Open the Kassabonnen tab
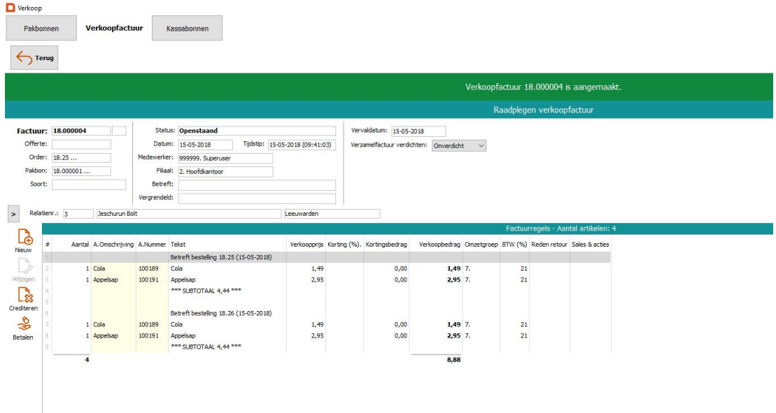This screenshot has height=413, width=776. [187, 29]
